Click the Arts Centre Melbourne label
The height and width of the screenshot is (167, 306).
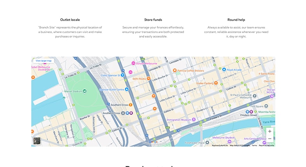[255, 139]
